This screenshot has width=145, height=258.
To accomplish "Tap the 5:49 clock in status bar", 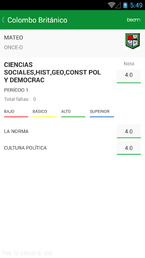I will (x=136, y=5).
